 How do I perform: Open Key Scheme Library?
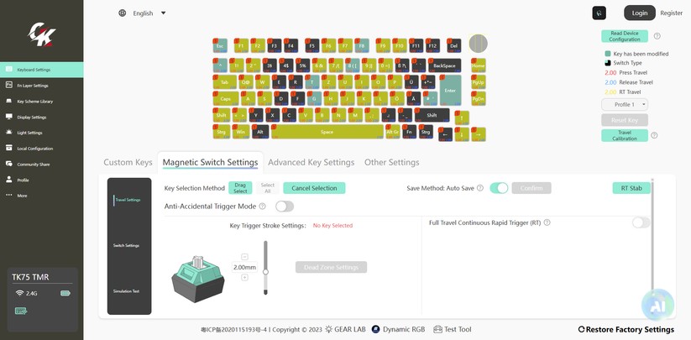pos(41,102)
